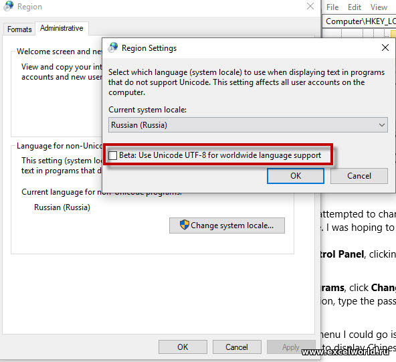Select the Administrative tab
Image resolution: width=396 pixels, height=362 pixels.
coord(62,28)
